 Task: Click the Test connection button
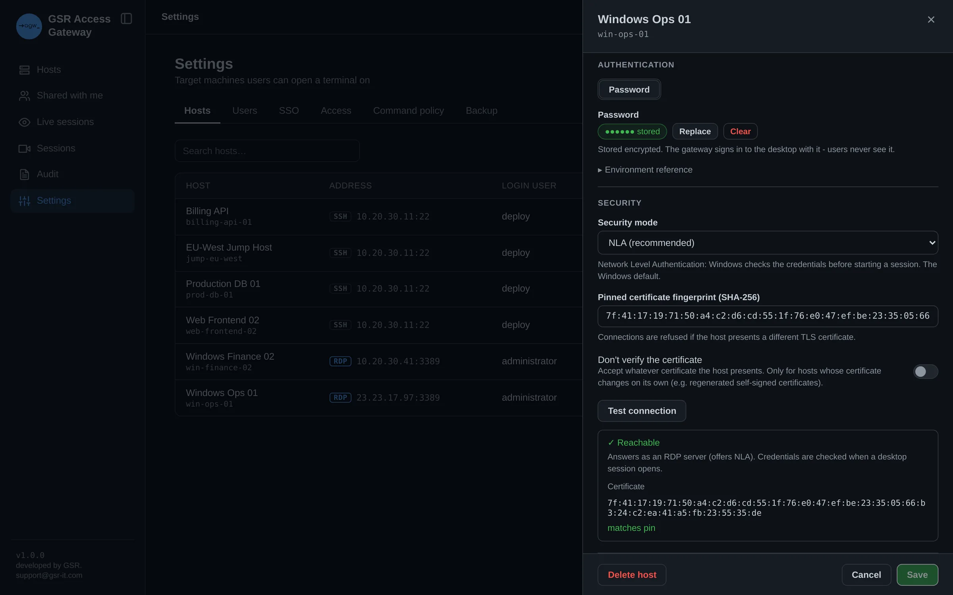click(642, 411)
